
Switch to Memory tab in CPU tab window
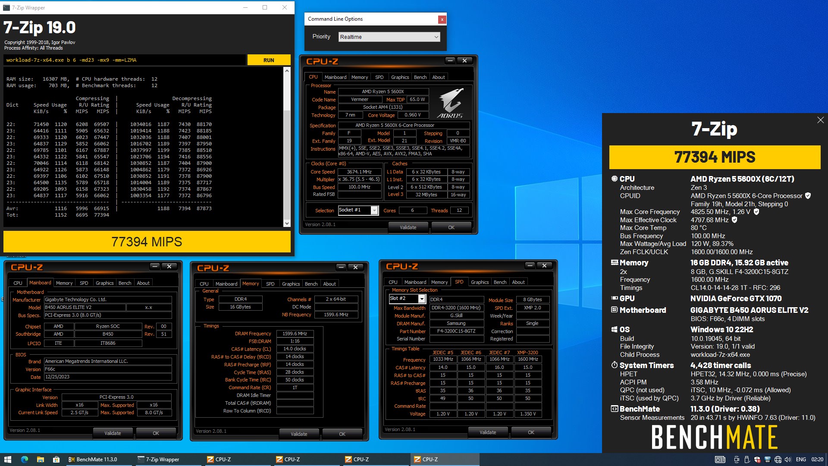click(360, 77)
